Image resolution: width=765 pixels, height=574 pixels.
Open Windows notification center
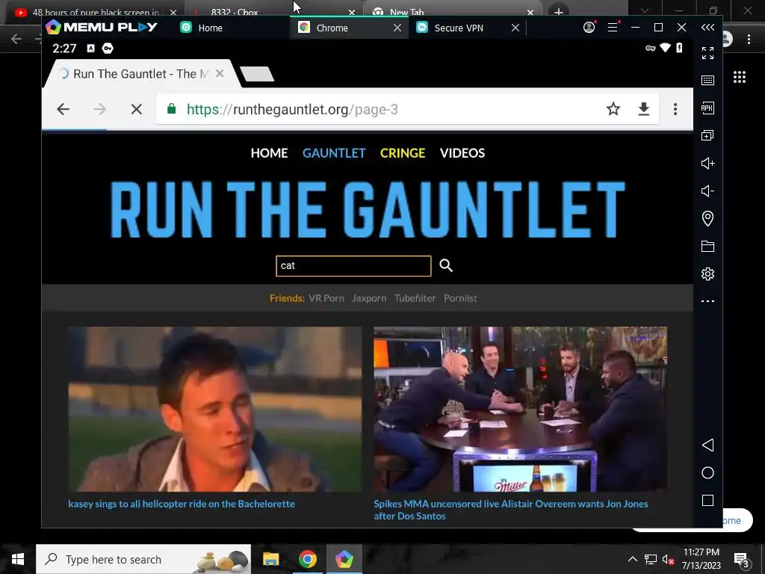pyautogui.click(x=741, y=559)
